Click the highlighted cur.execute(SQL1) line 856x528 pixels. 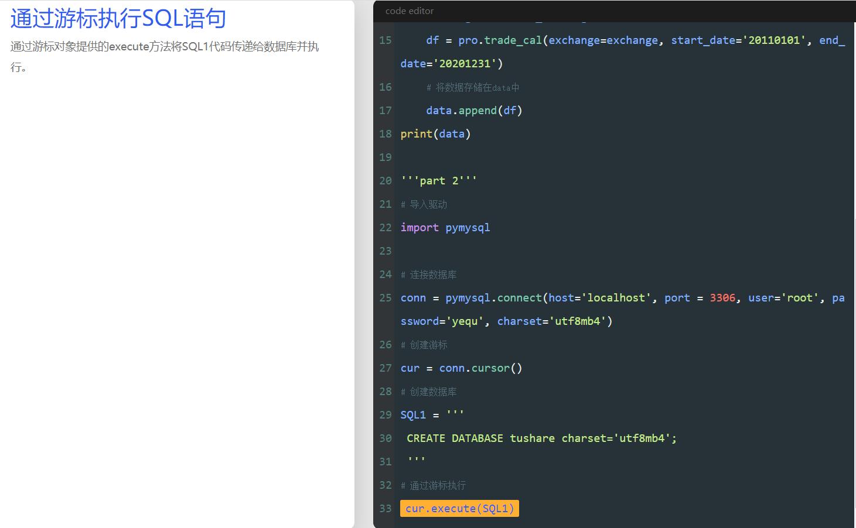coord(459,509)
